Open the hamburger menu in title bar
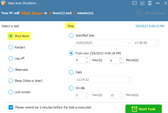Screen dimensions: 168x113 pos(150,3)
